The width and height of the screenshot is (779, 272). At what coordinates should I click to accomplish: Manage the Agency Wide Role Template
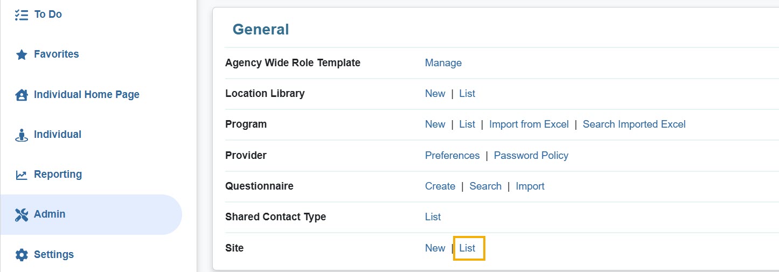pyautogui.click(x=443, y=63)
